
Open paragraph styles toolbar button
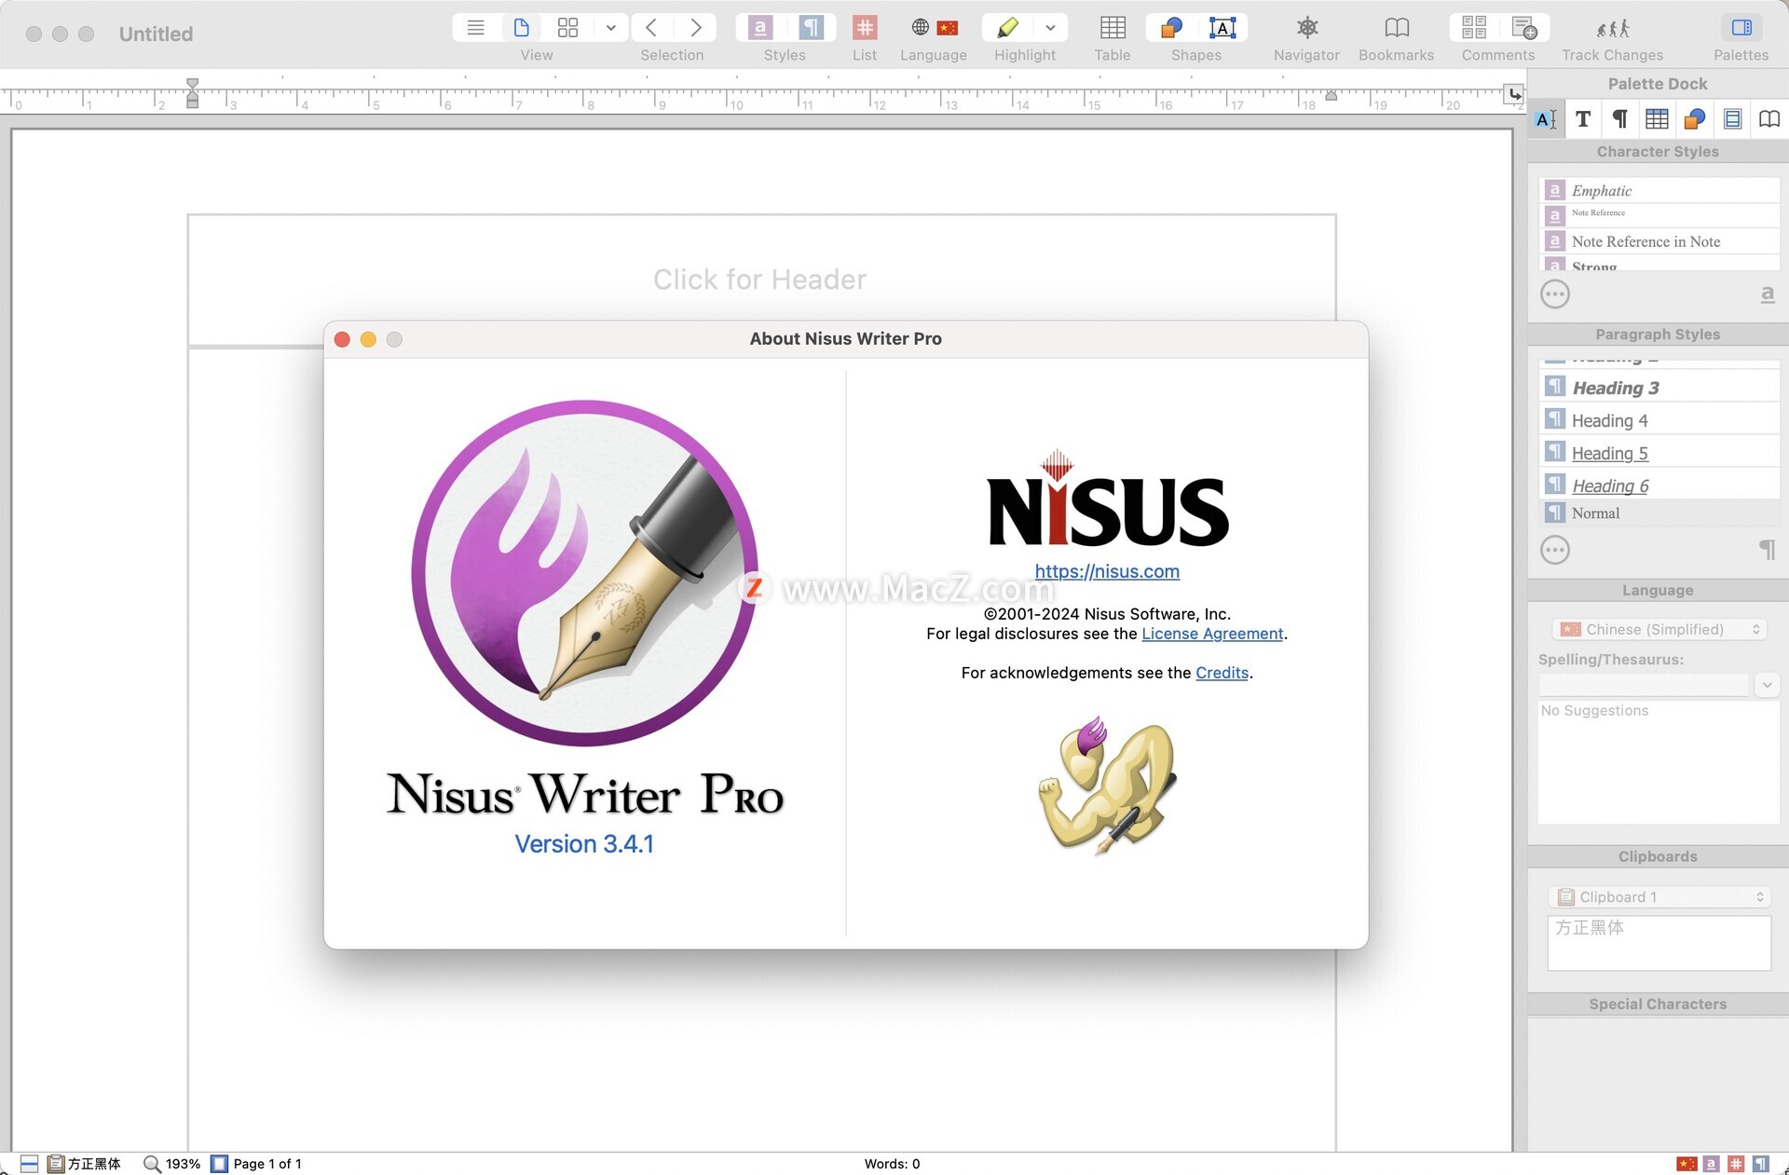812,27
